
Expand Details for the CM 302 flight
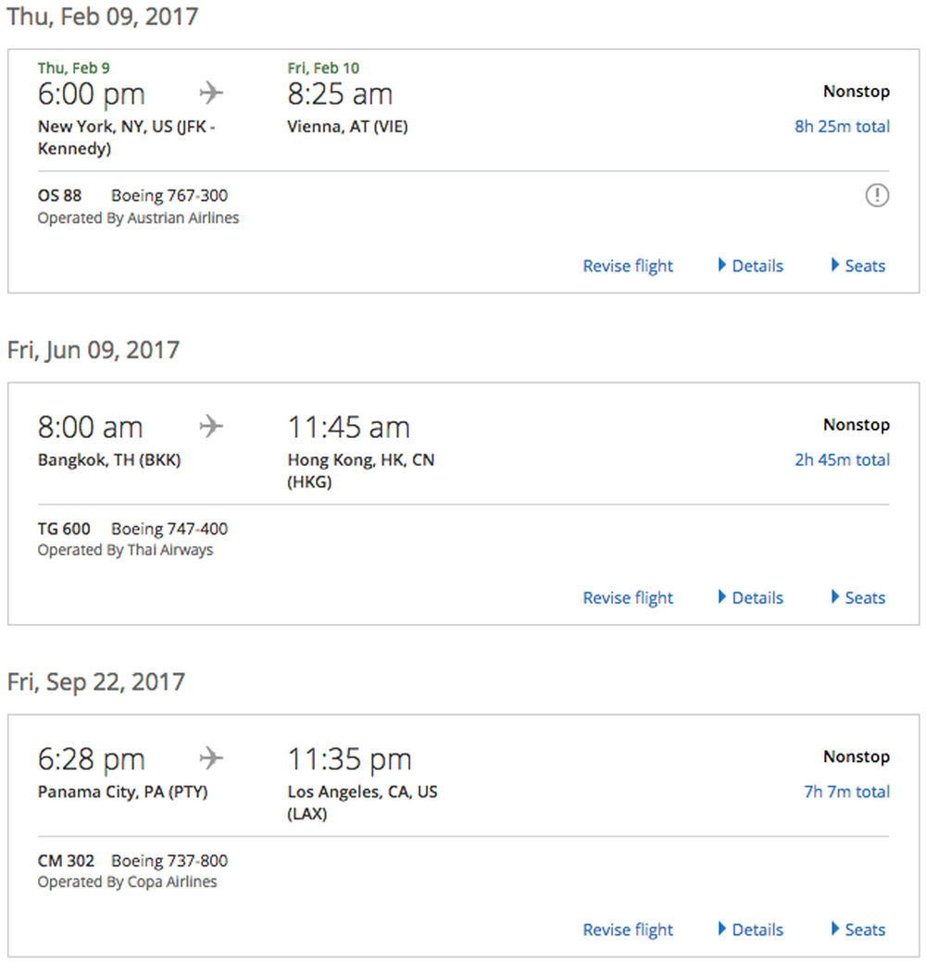pos(750,930)
